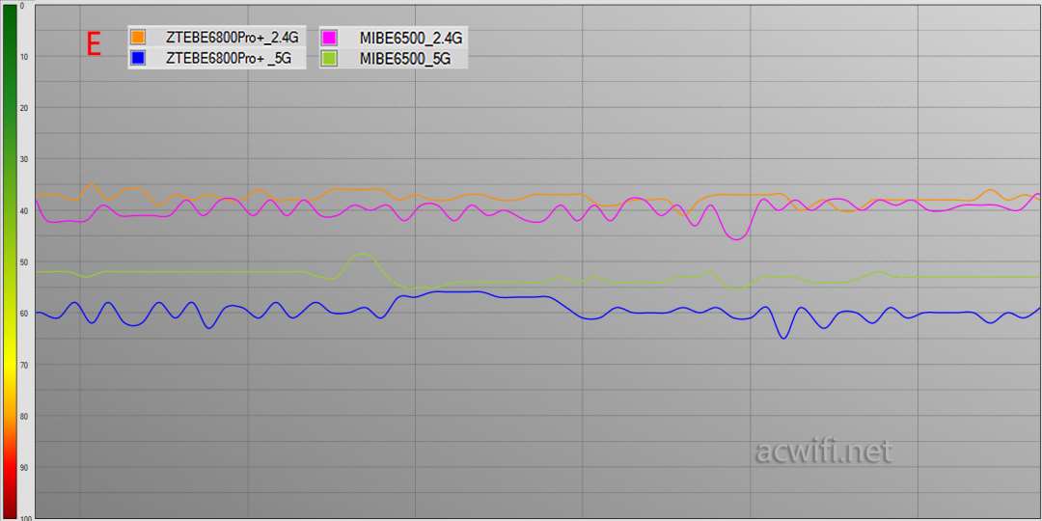This screenshot has width=1042, height=521.
Task: Click the 0 value on signal scale
Action: click(x=22, y=6)
